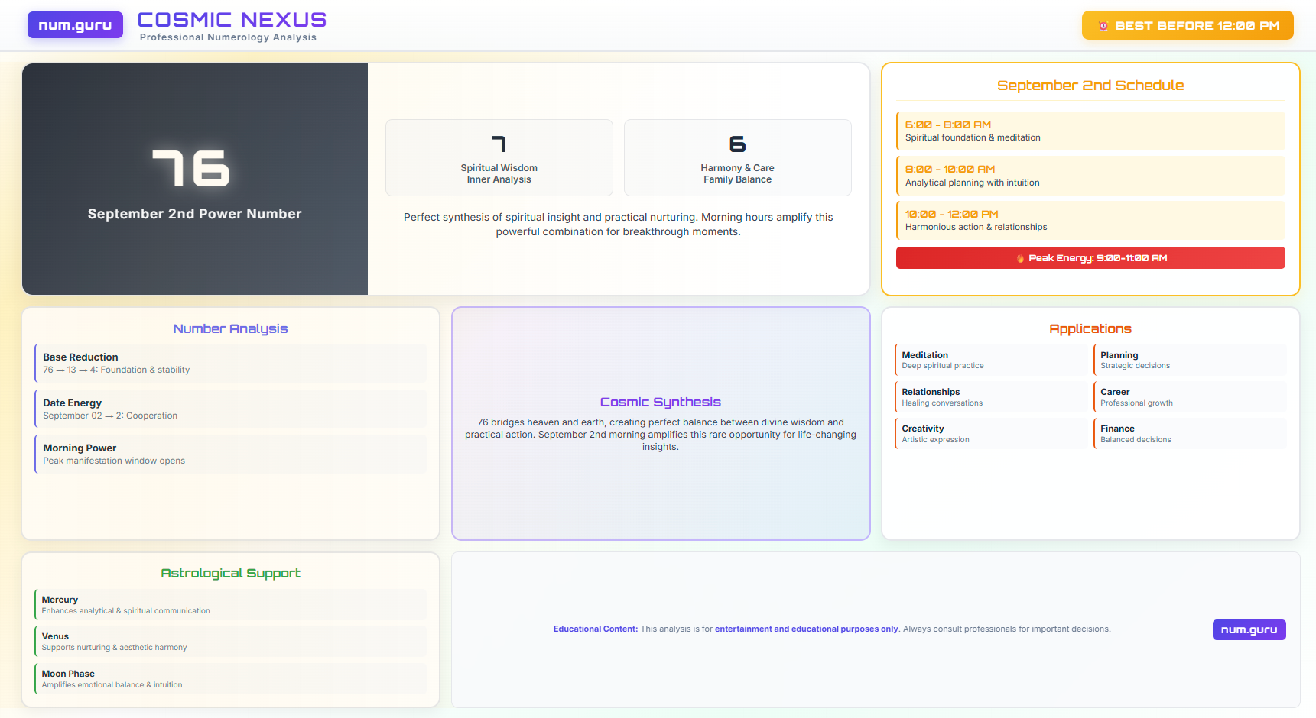
Task: Click the Educational Content disclaimer label
Action: pyautogui.click(x=596, y=629)
